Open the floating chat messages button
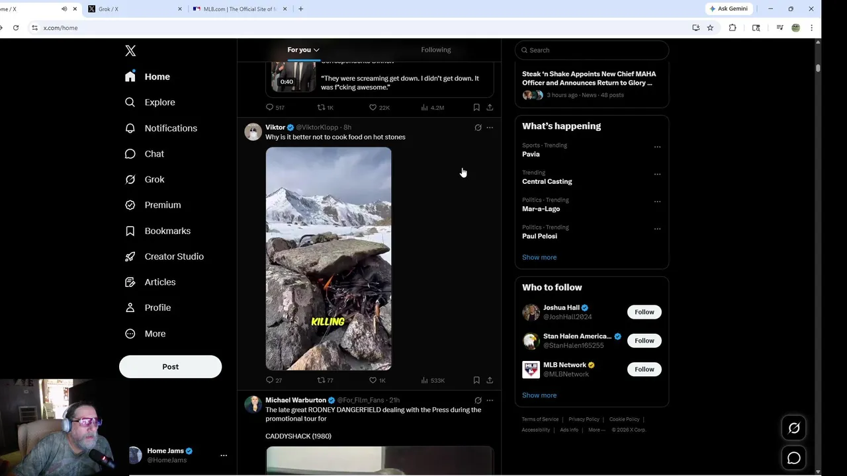Viewport: 847px width, 476px height. (794, 458)
